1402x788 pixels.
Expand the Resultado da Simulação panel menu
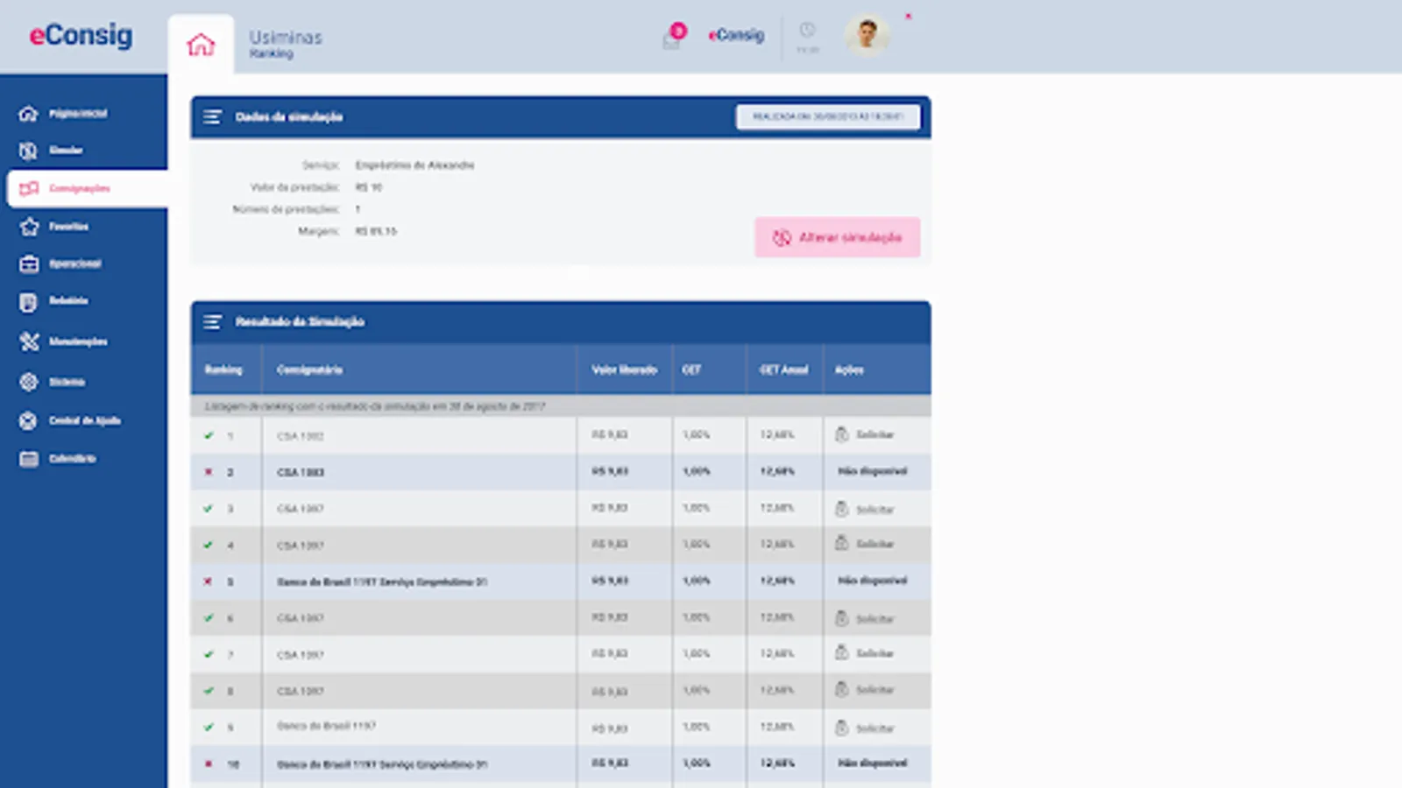[211, 321]
